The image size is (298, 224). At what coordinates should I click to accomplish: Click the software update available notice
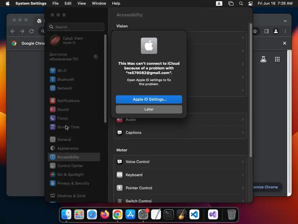point(74,57)
